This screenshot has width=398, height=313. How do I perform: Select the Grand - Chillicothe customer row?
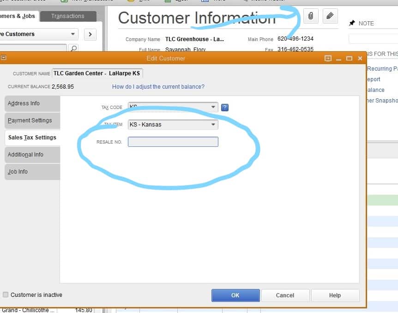coord(47,310)
